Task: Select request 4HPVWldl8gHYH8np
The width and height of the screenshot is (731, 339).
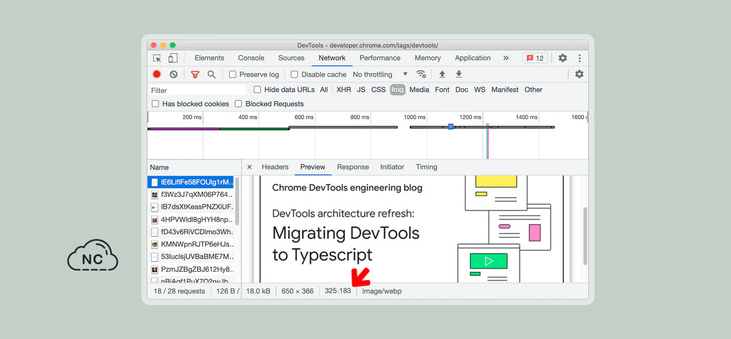Action: coord(191,220)
